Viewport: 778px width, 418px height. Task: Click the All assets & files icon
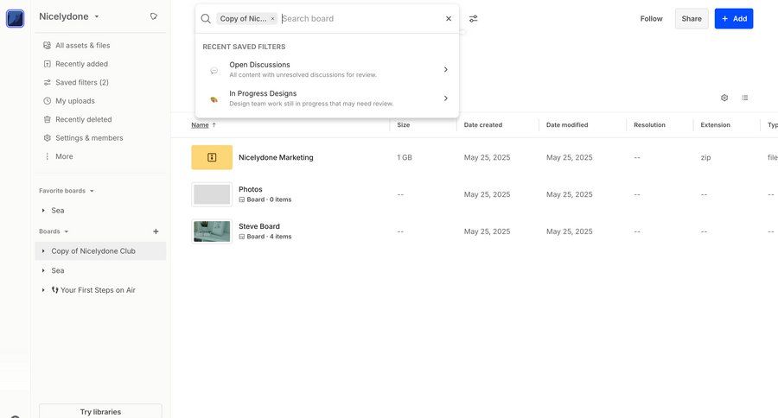(48, 45)
